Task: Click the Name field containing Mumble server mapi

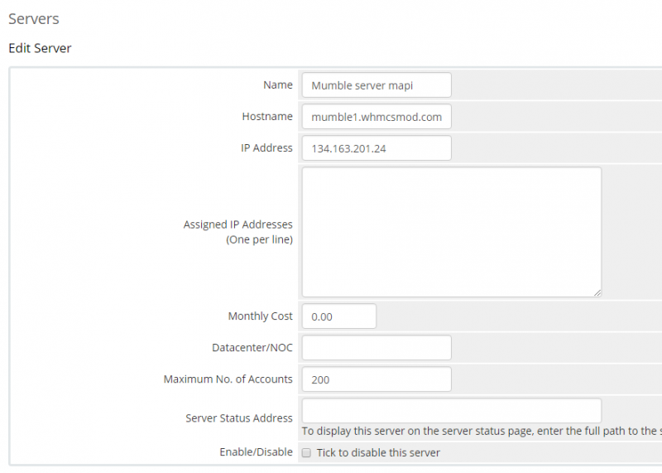Action: coord(377,85)
